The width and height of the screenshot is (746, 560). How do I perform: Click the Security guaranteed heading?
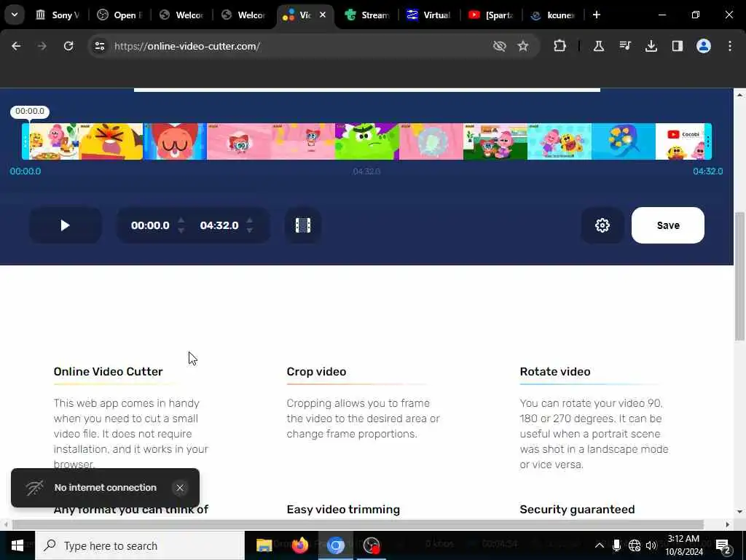(577, 510)
